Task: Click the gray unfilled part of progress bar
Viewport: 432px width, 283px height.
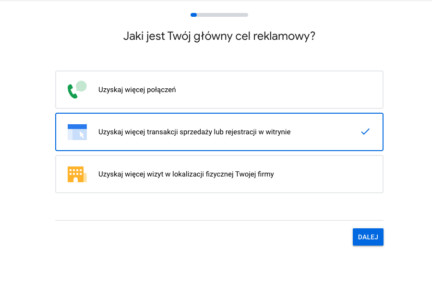Action: [223, 15]
